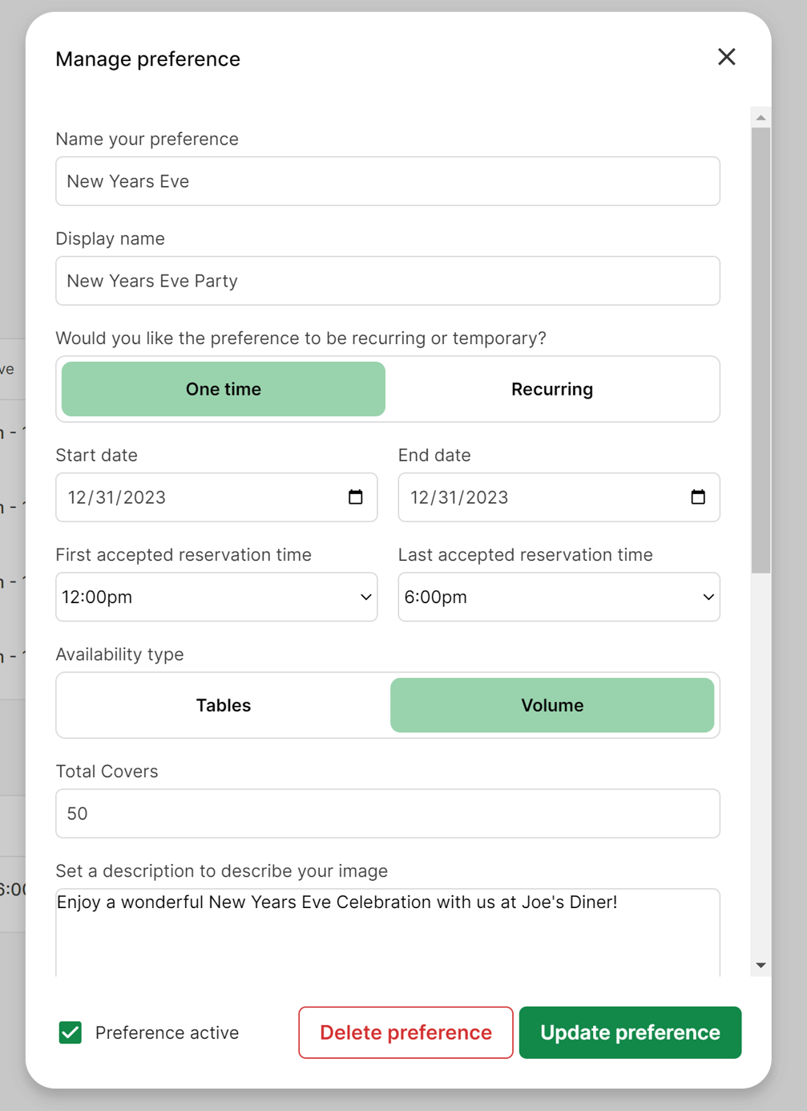Open the Start date calendar picker
Screen dimensions: 807x1111
point(356,497)
